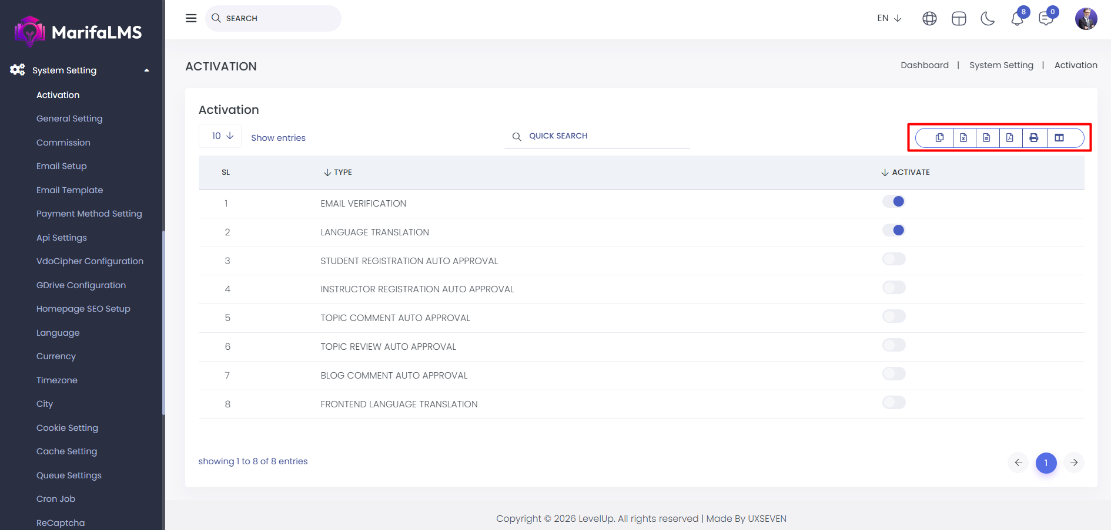Disable the Email Verification toggle

coord(894,202)
